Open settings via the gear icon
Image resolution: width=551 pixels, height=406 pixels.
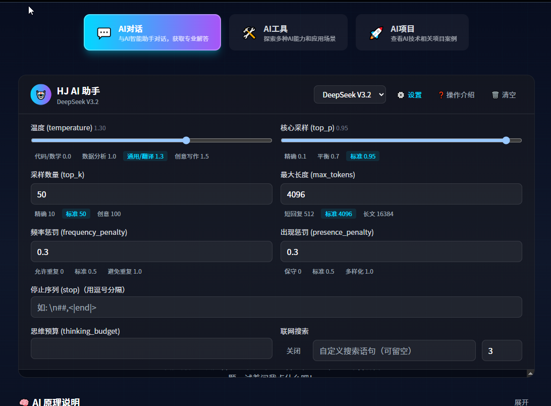coord(401,95)
